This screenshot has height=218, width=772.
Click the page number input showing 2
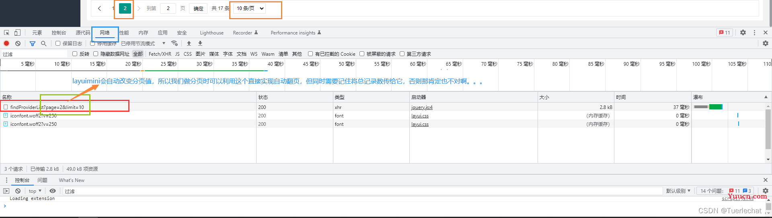coord(168,8)
